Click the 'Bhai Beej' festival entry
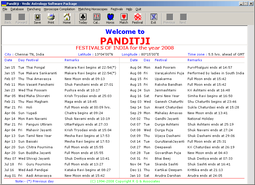255x185 pixels. point(163,159)
